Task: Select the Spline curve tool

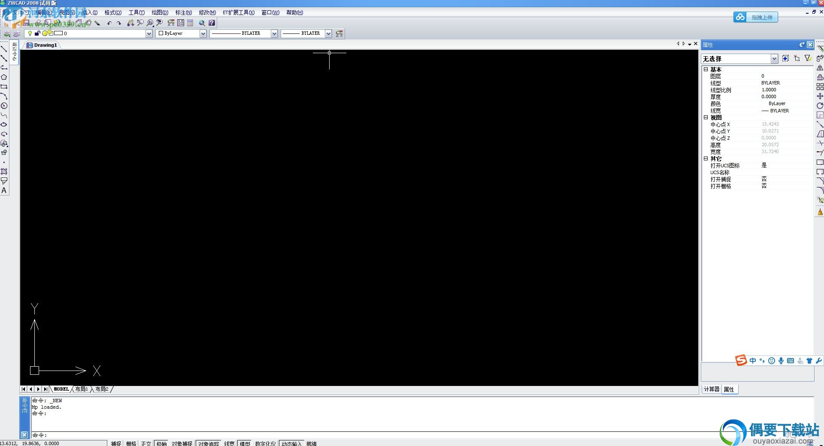Action: 4,115
